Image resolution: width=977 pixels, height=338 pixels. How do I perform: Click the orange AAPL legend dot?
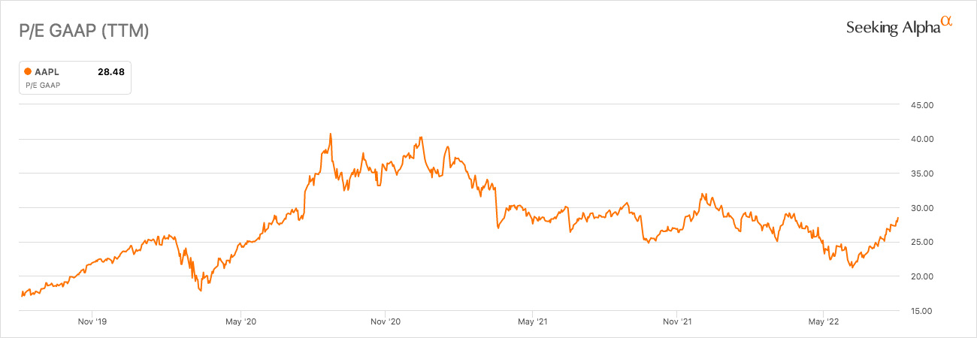[x=28, y=72]
